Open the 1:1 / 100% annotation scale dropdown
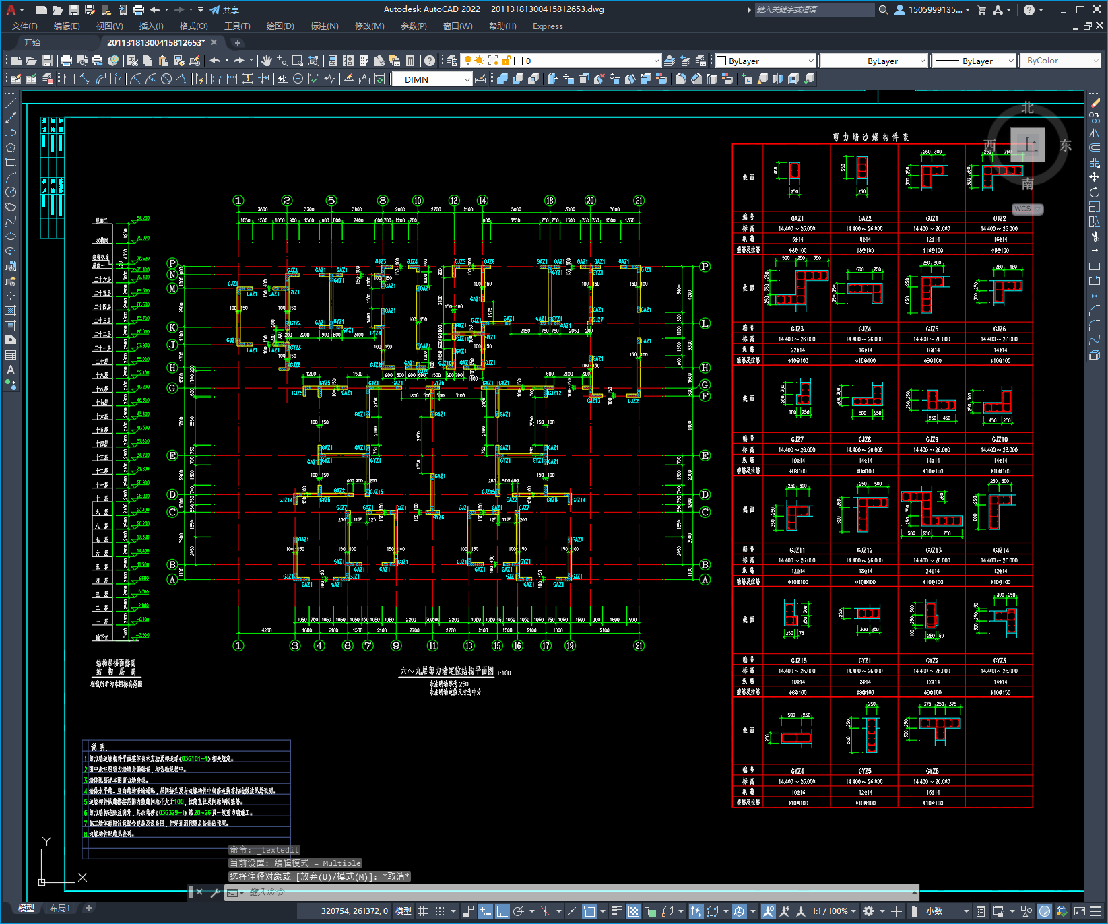The height and width of the screenshot is (924, 1108). click(x=834, y=911)
